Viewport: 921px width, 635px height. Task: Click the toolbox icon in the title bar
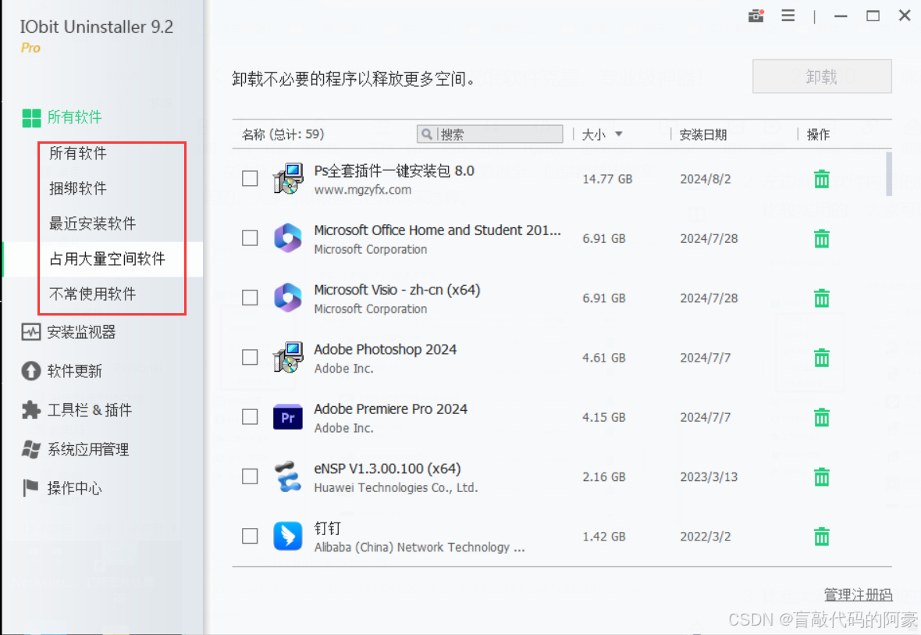[756, 16]
